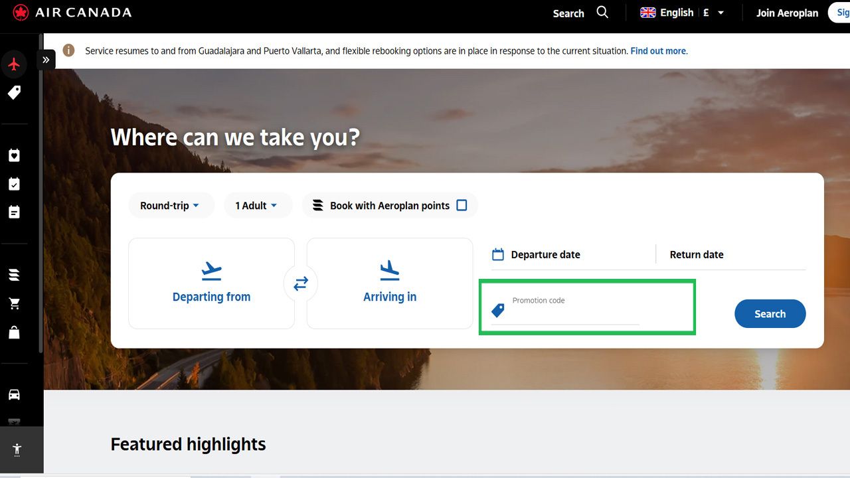Click the bookings calendar icon in sidebar
850x478 pixels.
tap(15, 212)
